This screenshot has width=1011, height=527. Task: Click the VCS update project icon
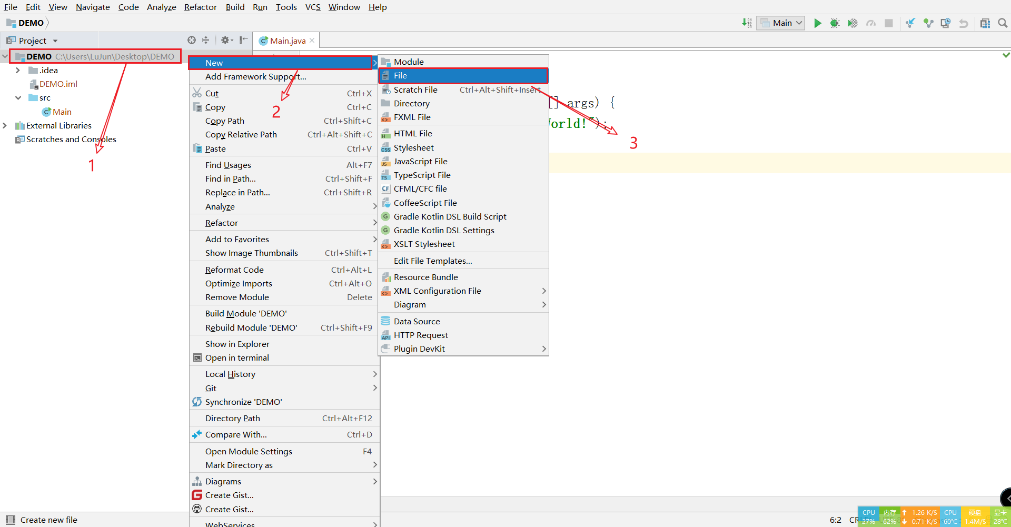pyautogui.click(x=910, y=23)
